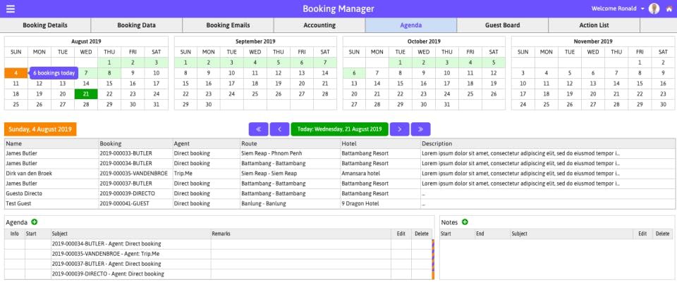Add new agenda item with plus icon
677x284 pixels.
(34, 222)
